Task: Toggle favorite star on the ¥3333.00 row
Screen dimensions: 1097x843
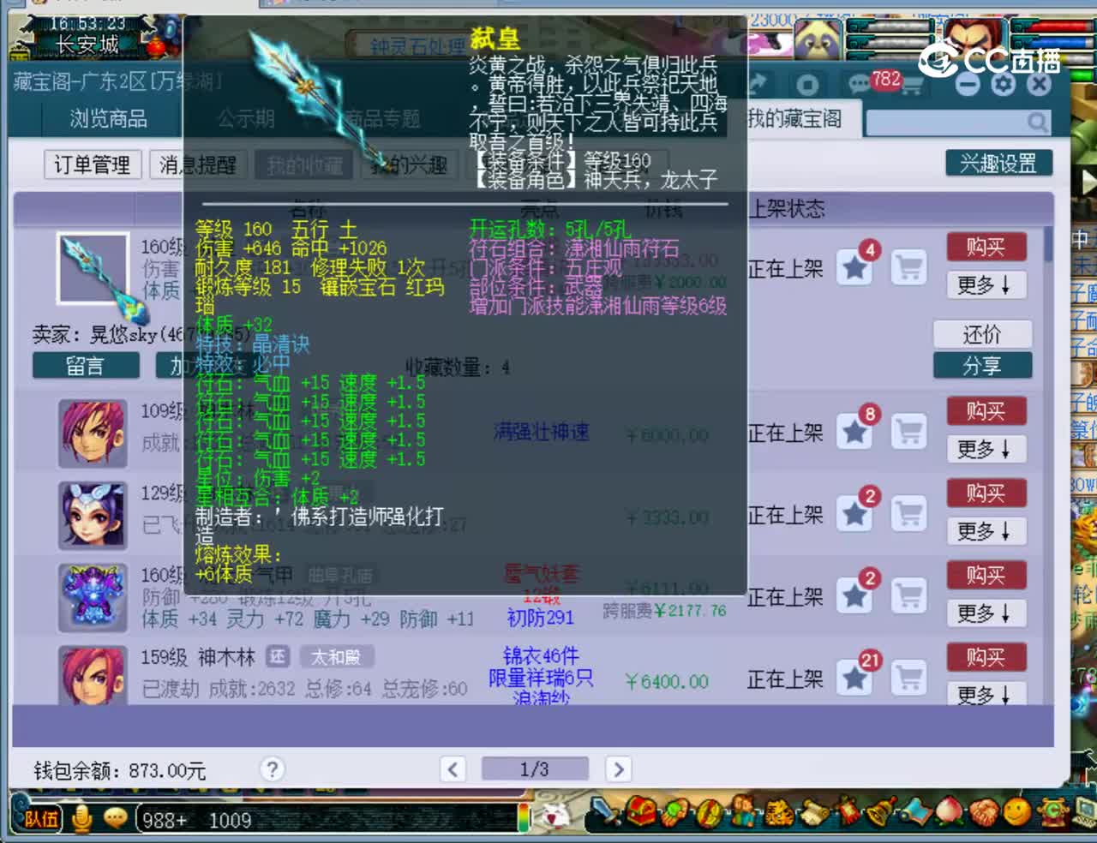Action: (x=854, y=514)
